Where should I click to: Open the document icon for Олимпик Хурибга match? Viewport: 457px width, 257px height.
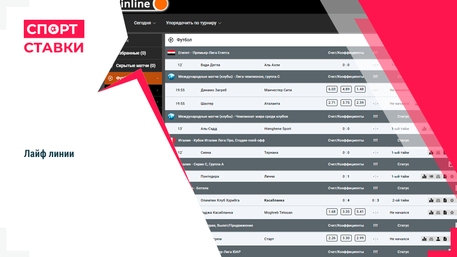[445, 200]
